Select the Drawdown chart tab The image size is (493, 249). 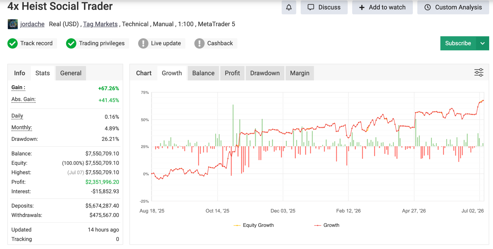click(265, 73)
